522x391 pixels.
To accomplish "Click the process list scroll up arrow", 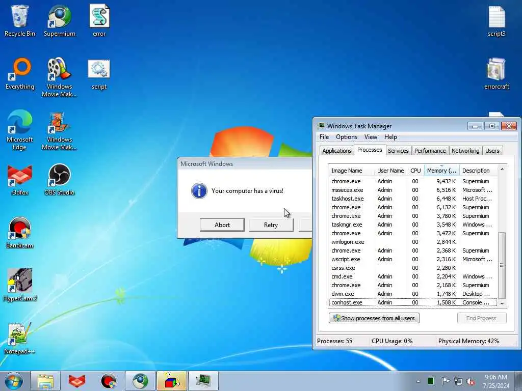I will coord(502,169).
